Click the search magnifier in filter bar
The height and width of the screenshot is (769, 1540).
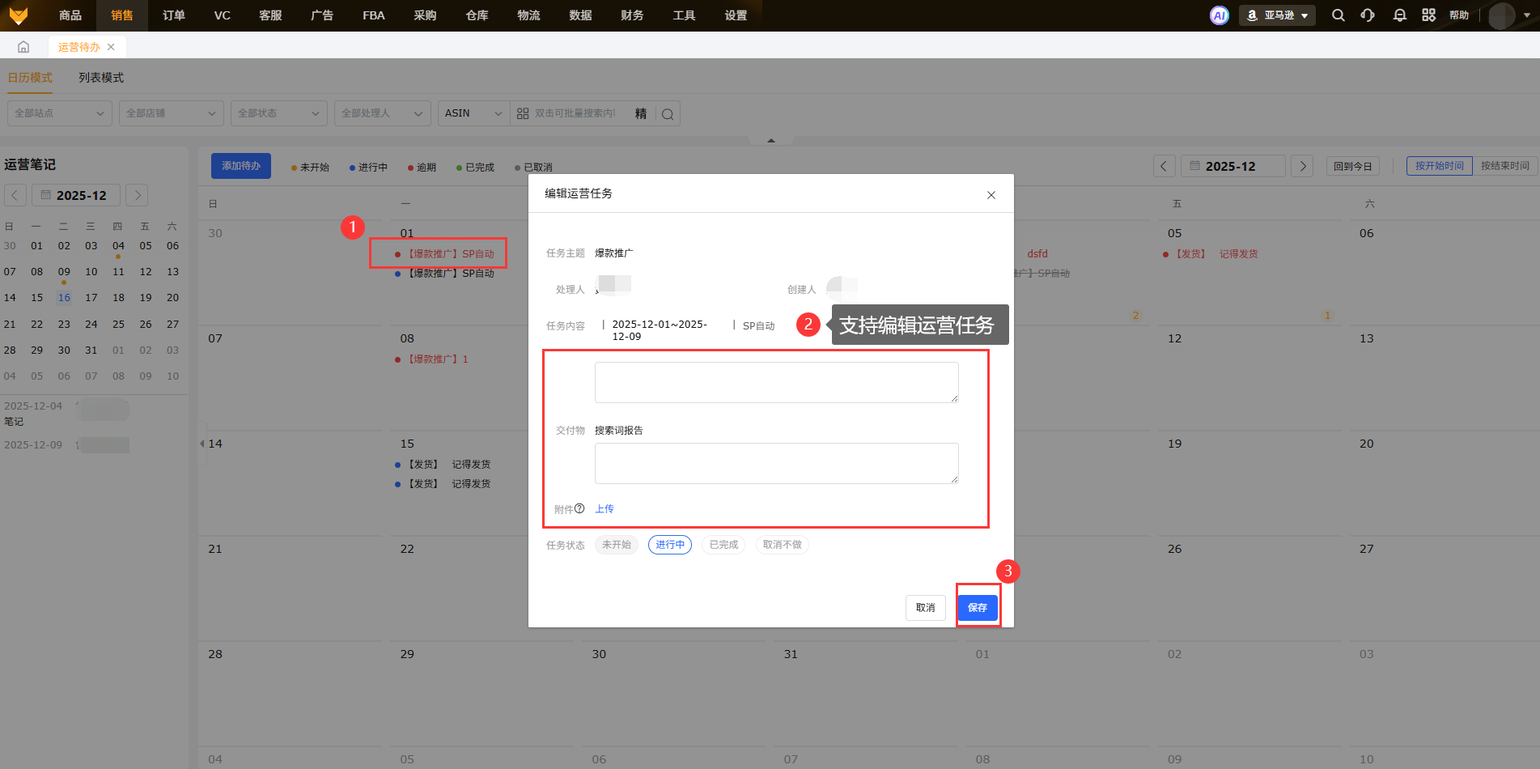668,114
